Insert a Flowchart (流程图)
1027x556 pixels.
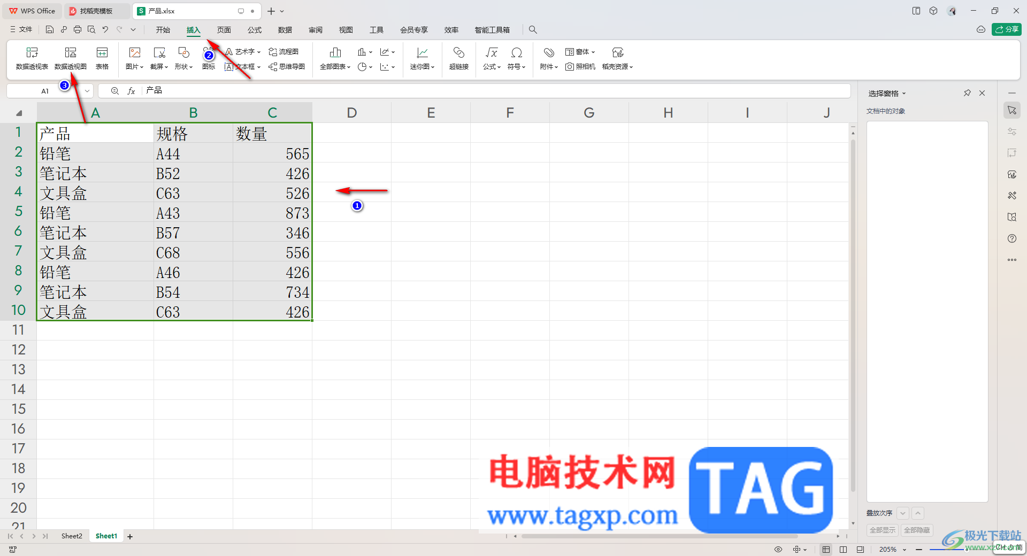tap(283, 52)
